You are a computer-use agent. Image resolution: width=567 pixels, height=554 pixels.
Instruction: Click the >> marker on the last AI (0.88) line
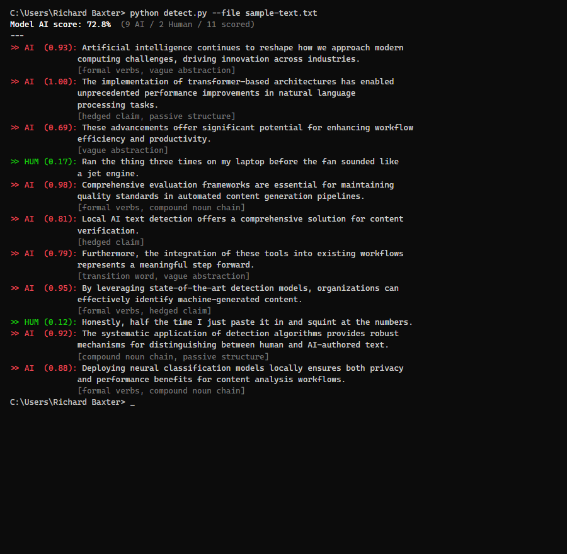click(14, 368)
